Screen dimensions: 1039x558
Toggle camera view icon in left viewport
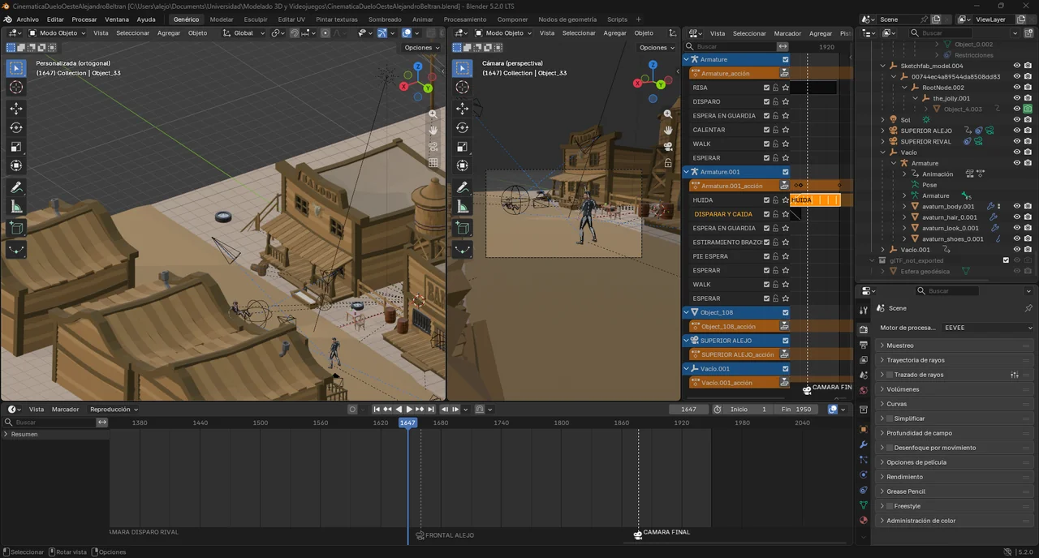tap(433, 146)
